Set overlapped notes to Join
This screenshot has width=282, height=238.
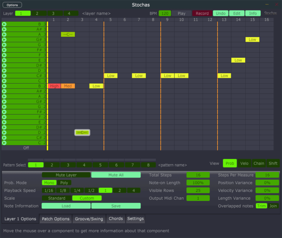coord(273,206)
